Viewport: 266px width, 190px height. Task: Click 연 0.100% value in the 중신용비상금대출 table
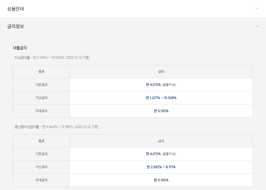(161, 180)
